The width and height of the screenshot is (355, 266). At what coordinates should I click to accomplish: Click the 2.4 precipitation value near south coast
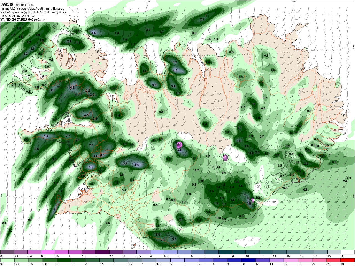coord(158,234)
